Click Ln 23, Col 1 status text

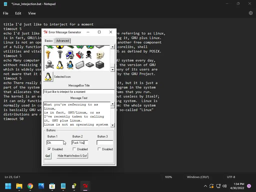coord(12,177)
